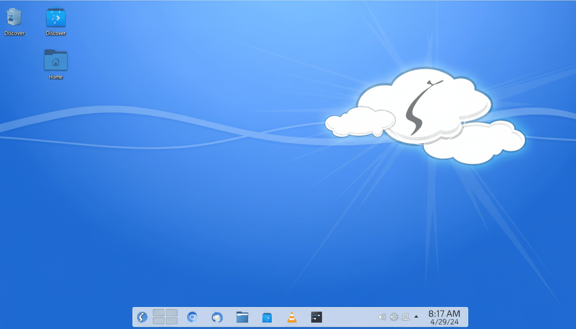Open the Dolphin file manager
Image resolution: width=576 pixels, height=329 pixels.
(242, 317)
